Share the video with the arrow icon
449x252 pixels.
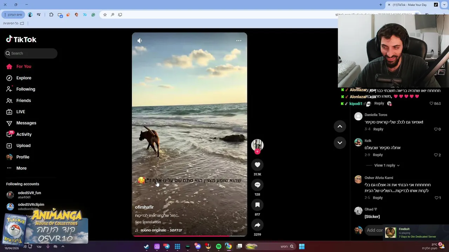[x=257, y=225]
